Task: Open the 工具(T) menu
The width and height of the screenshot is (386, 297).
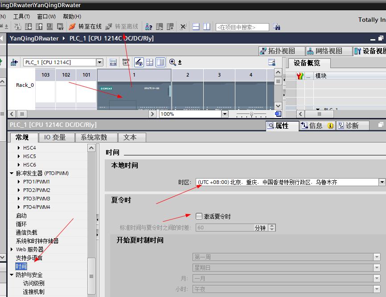Action: (x=21, y=16)
